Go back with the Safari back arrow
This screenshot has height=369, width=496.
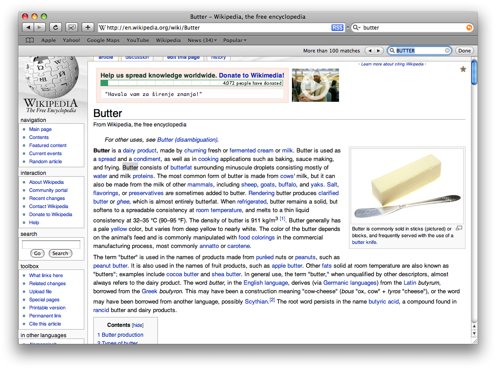pos(28,27)
